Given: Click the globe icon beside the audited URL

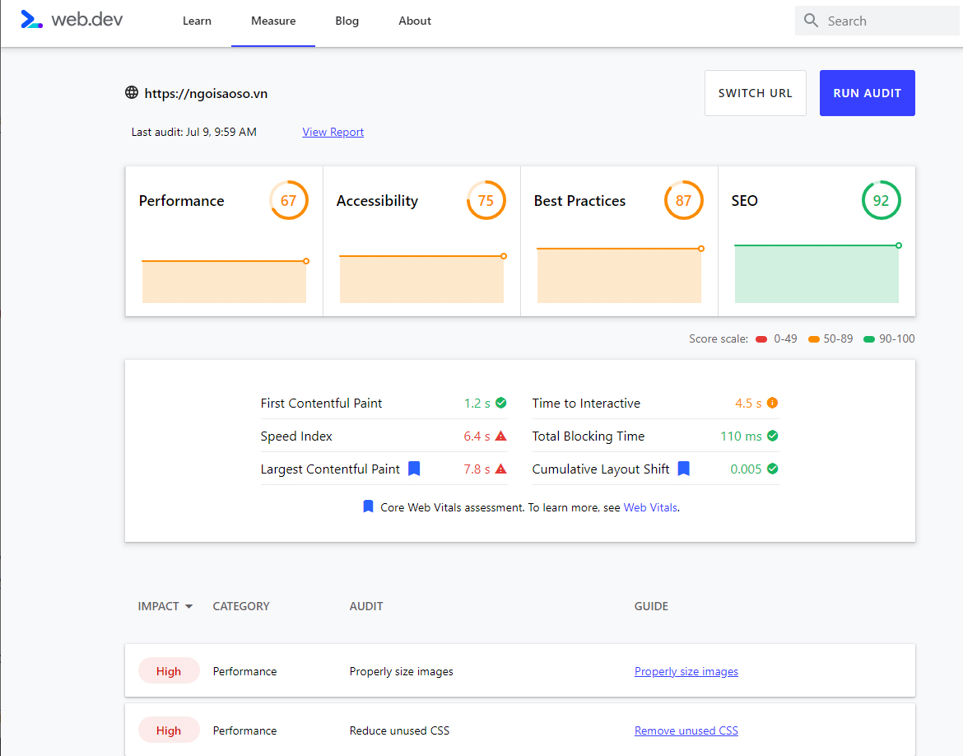Looking at the screenshot, I should tap(132, 92).
